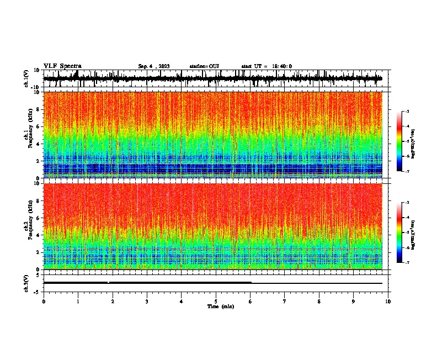Click the "-3" label on ch.2 color scale

407,203
